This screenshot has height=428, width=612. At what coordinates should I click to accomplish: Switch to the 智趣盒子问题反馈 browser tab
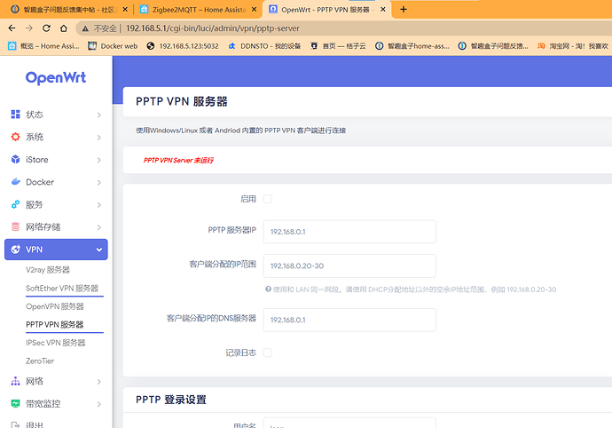[x=69, y=10]
